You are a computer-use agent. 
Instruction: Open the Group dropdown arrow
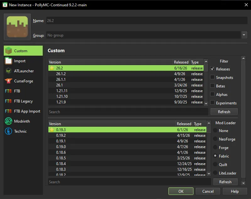point(244,35)
